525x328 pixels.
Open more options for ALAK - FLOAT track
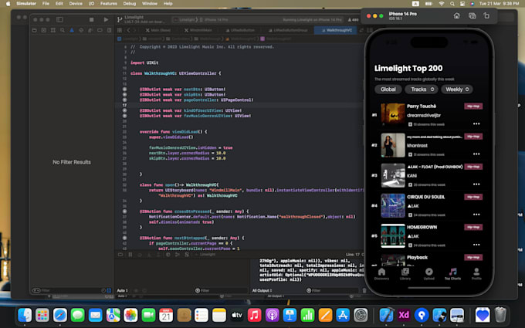[x=476, y=184]
